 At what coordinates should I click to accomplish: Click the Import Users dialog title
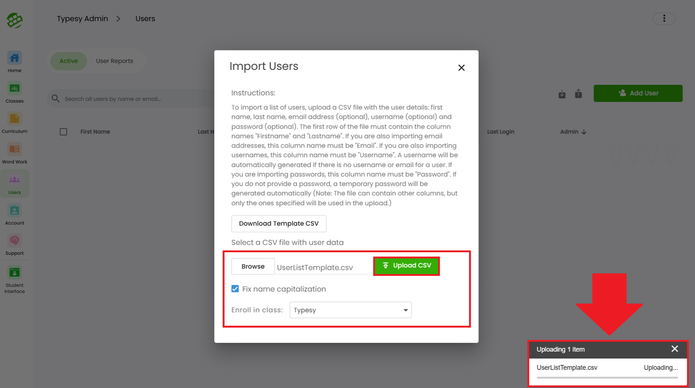264,66
